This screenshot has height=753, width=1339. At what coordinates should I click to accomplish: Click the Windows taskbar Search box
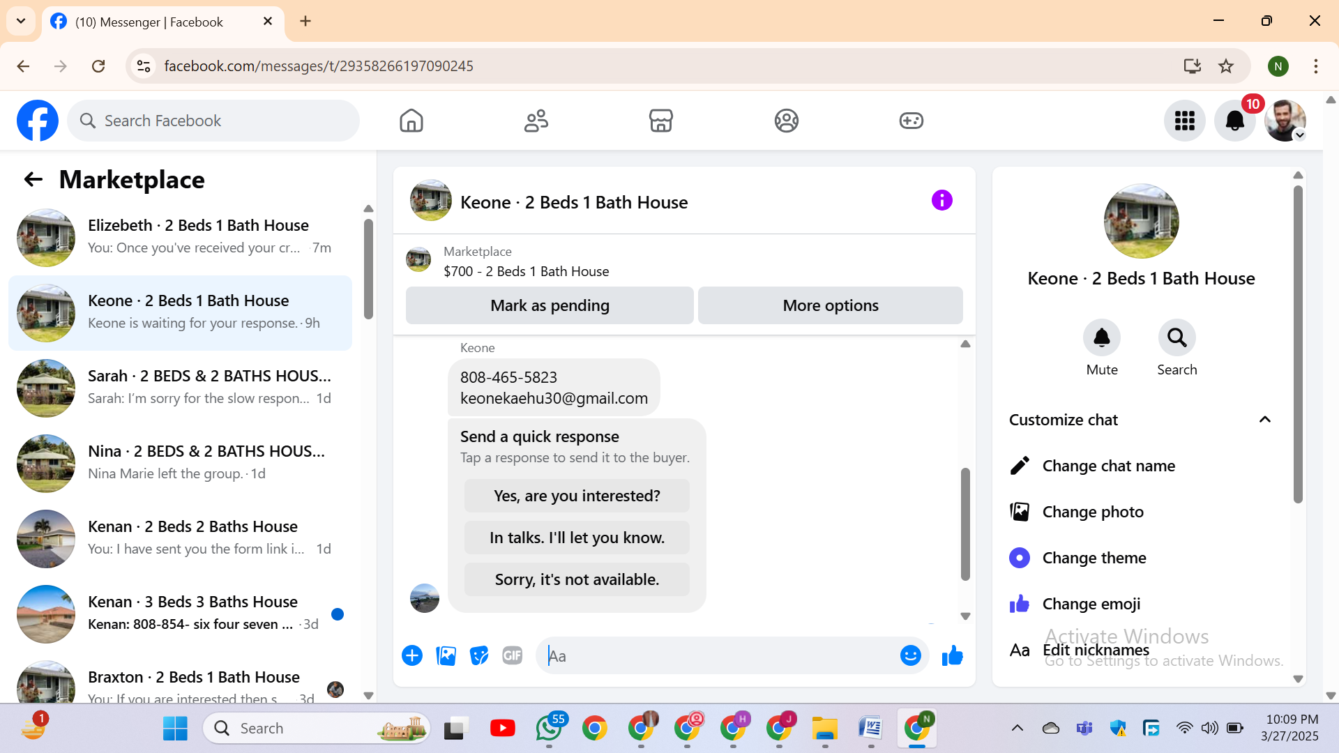pyautogui.click(x=317, y=729)
